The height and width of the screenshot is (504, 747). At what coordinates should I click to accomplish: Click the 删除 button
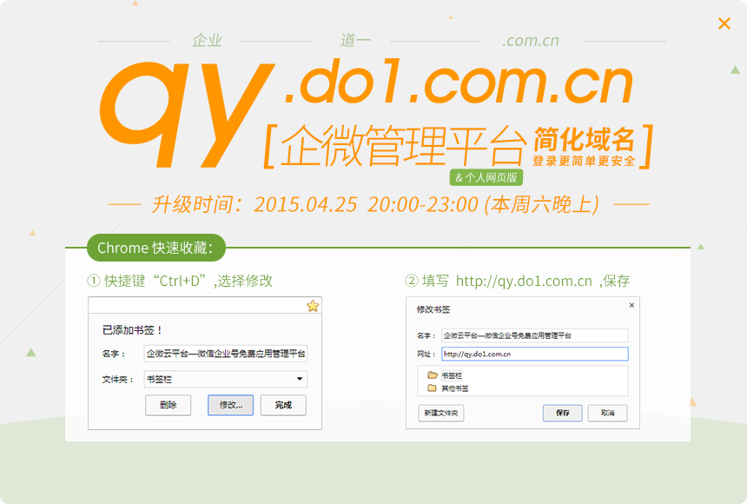click(x=168, y=405)
